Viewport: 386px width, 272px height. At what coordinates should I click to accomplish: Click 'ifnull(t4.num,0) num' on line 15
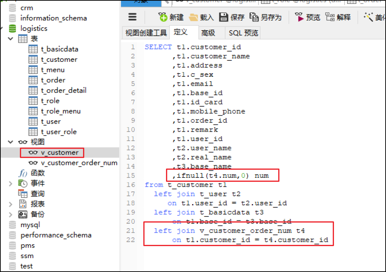pos(223,175)
